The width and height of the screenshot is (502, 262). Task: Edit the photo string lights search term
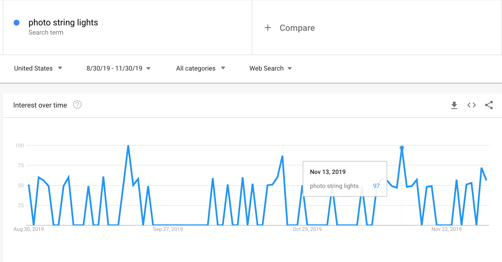(x=63, y=22)
